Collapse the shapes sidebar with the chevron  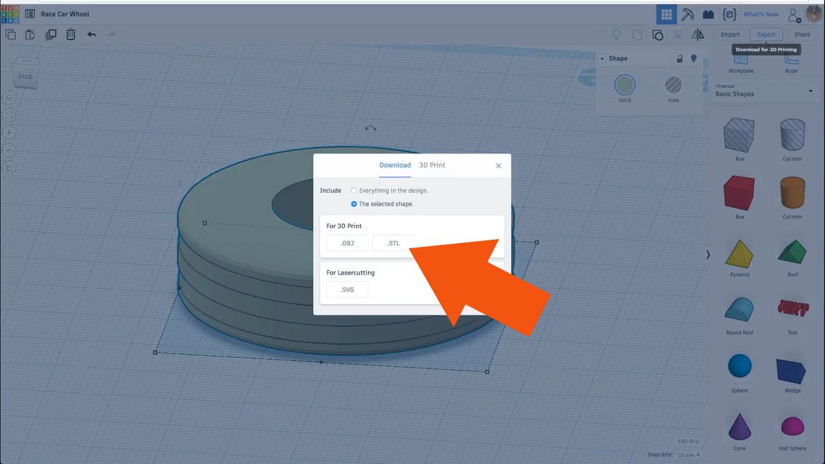(708, 255)
